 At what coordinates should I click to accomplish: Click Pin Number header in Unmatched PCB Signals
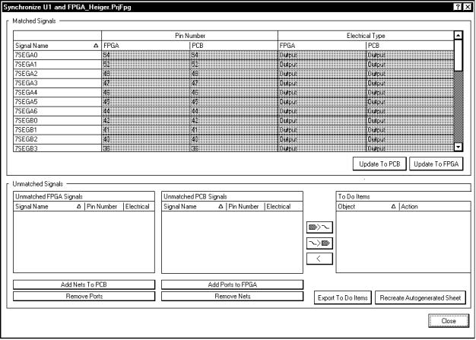pos(246,206)
